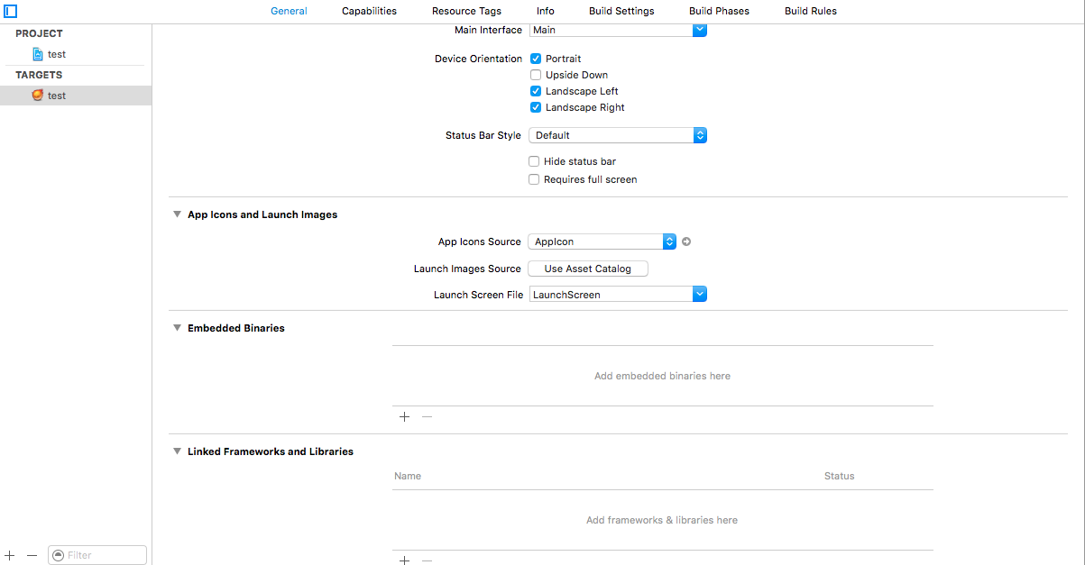Screen dimensions: 1085x565
Task: Switch to the General tab
Action: (289, 11)
